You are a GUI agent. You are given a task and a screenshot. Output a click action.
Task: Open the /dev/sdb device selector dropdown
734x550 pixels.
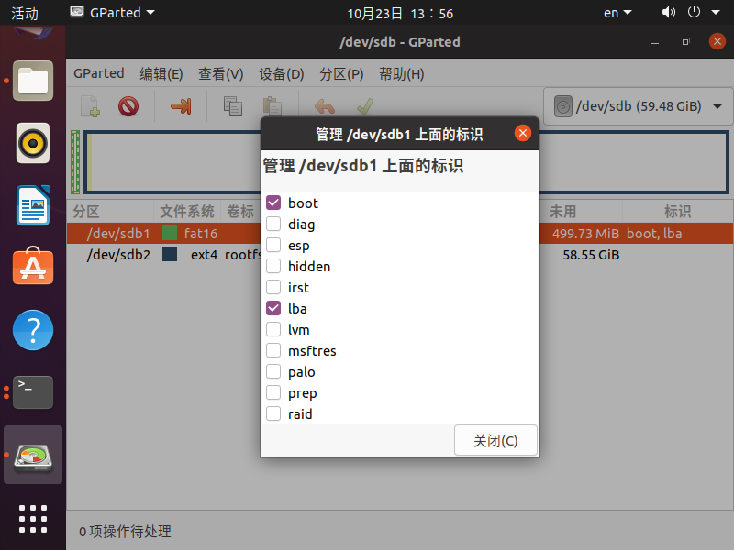(x=638, y=106)
